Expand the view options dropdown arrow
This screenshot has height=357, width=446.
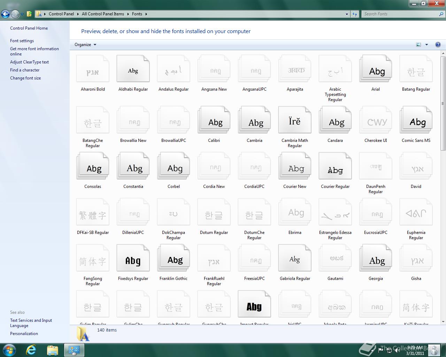426,45
